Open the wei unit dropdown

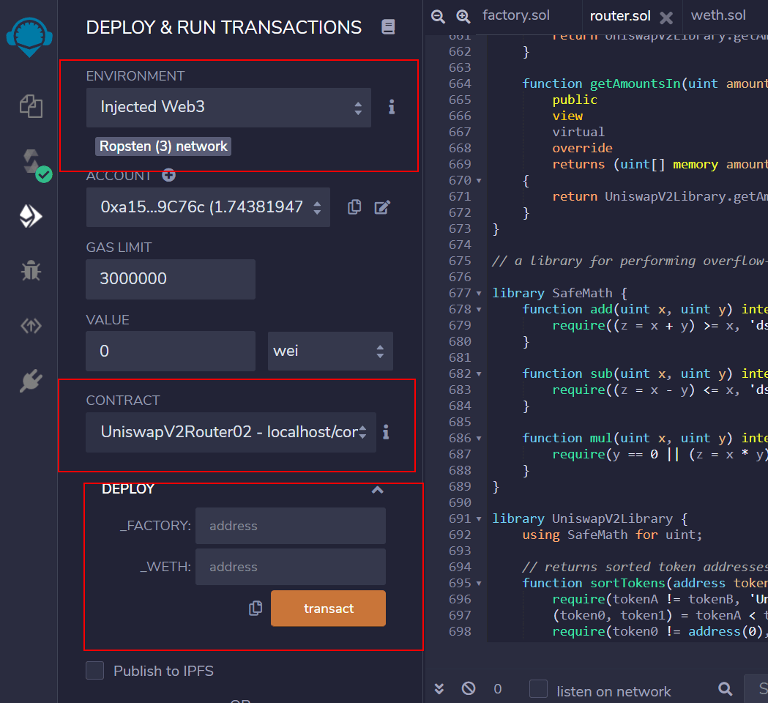pos(330,351)
